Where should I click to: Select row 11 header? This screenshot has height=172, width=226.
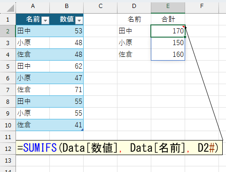click(x=8, y=137)
